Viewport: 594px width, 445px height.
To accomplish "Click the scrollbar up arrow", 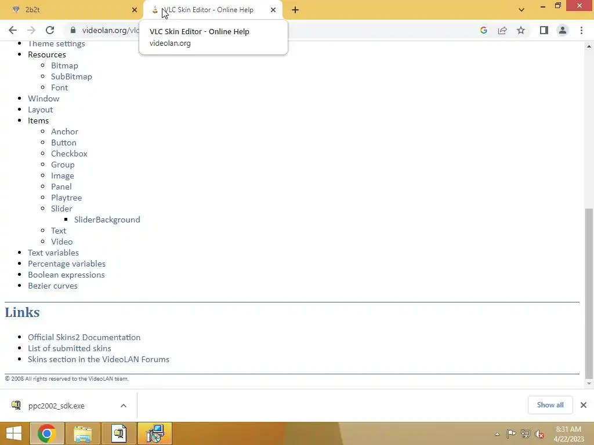I will (589, 46).
